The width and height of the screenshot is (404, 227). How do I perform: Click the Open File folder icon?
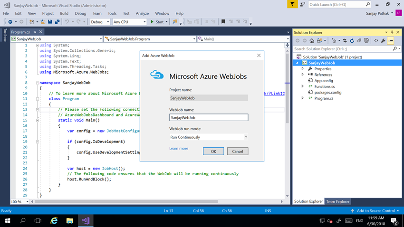43,22
